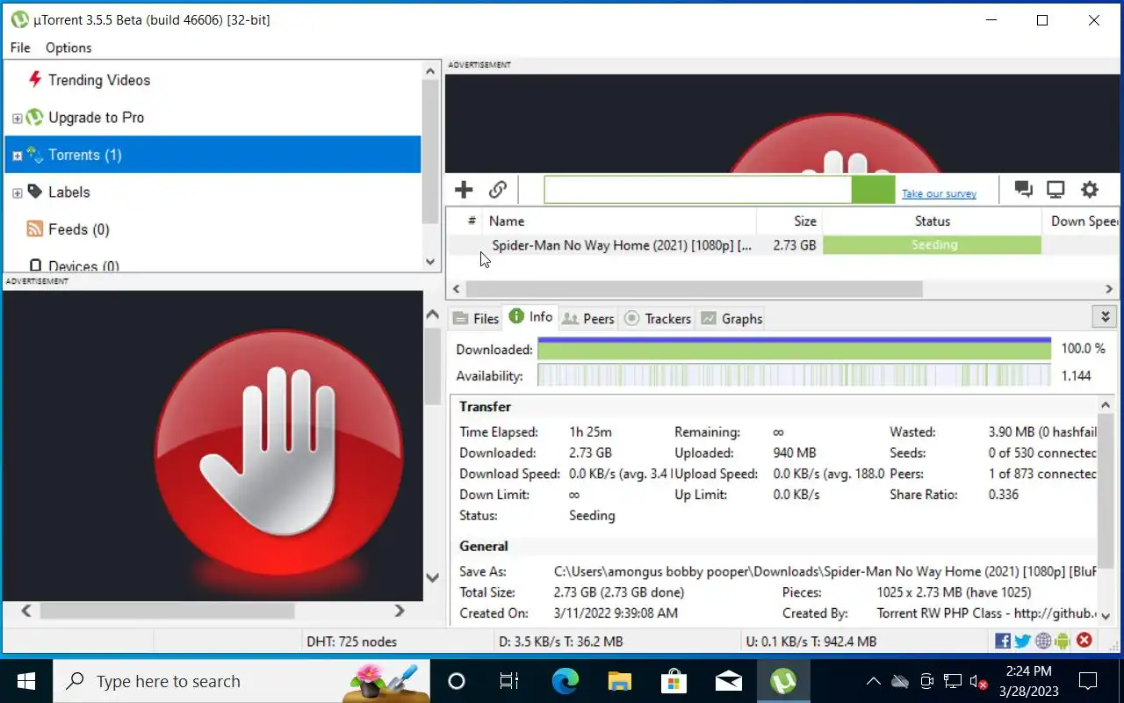Open the Options menu

pos(68,47)
